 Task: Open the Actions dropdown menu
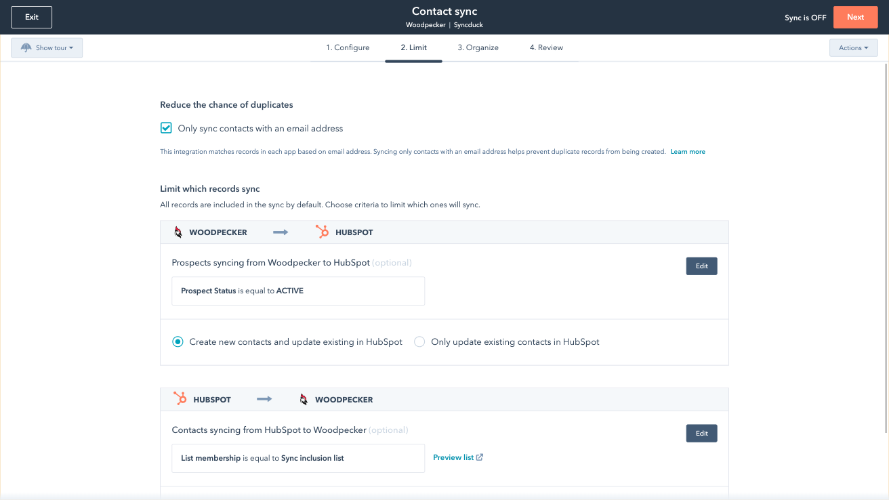tap(853, 48)
